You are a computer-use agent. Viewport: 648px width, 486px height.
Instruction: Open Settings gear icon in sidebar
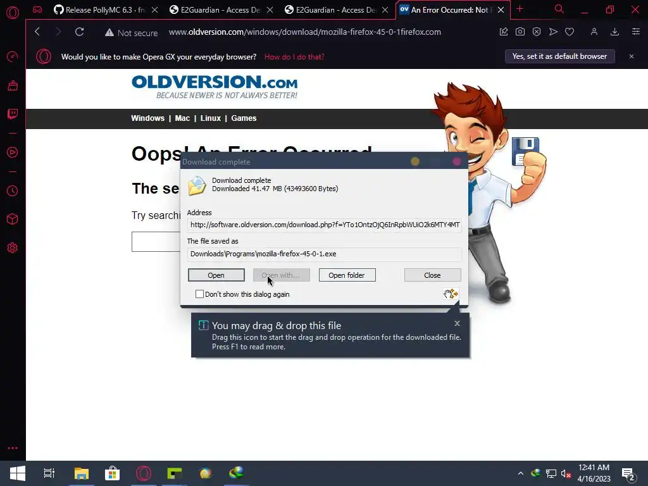tap(13, 247)
